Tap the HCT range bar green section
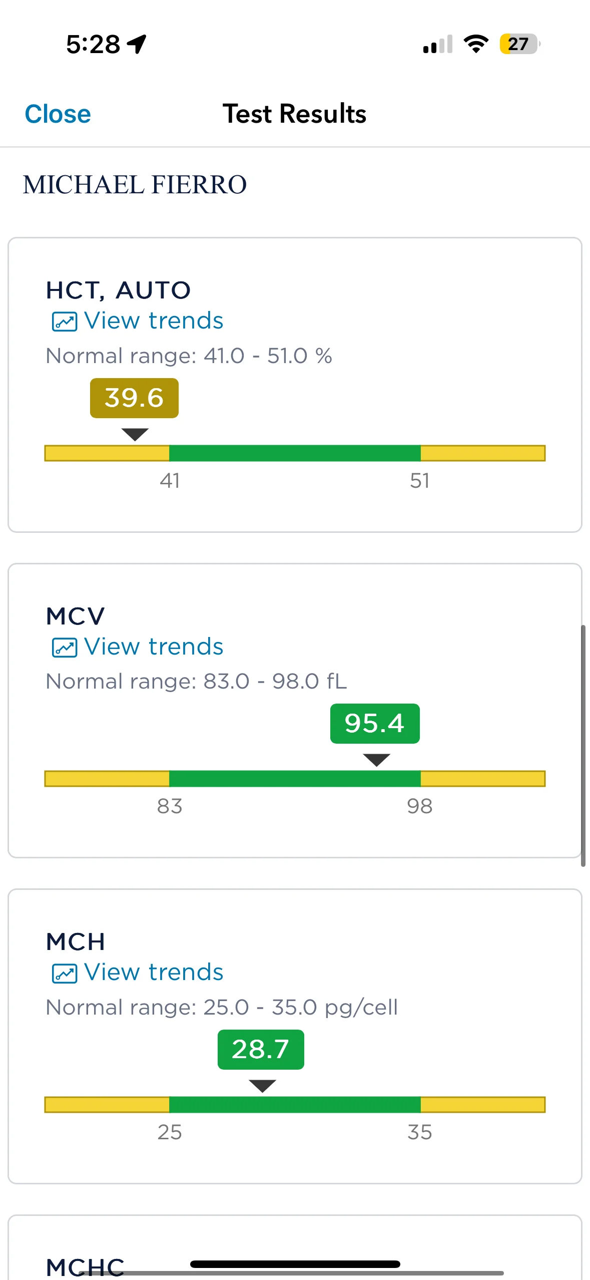This screenshot has width=590, height=1280. click(295, 453)
